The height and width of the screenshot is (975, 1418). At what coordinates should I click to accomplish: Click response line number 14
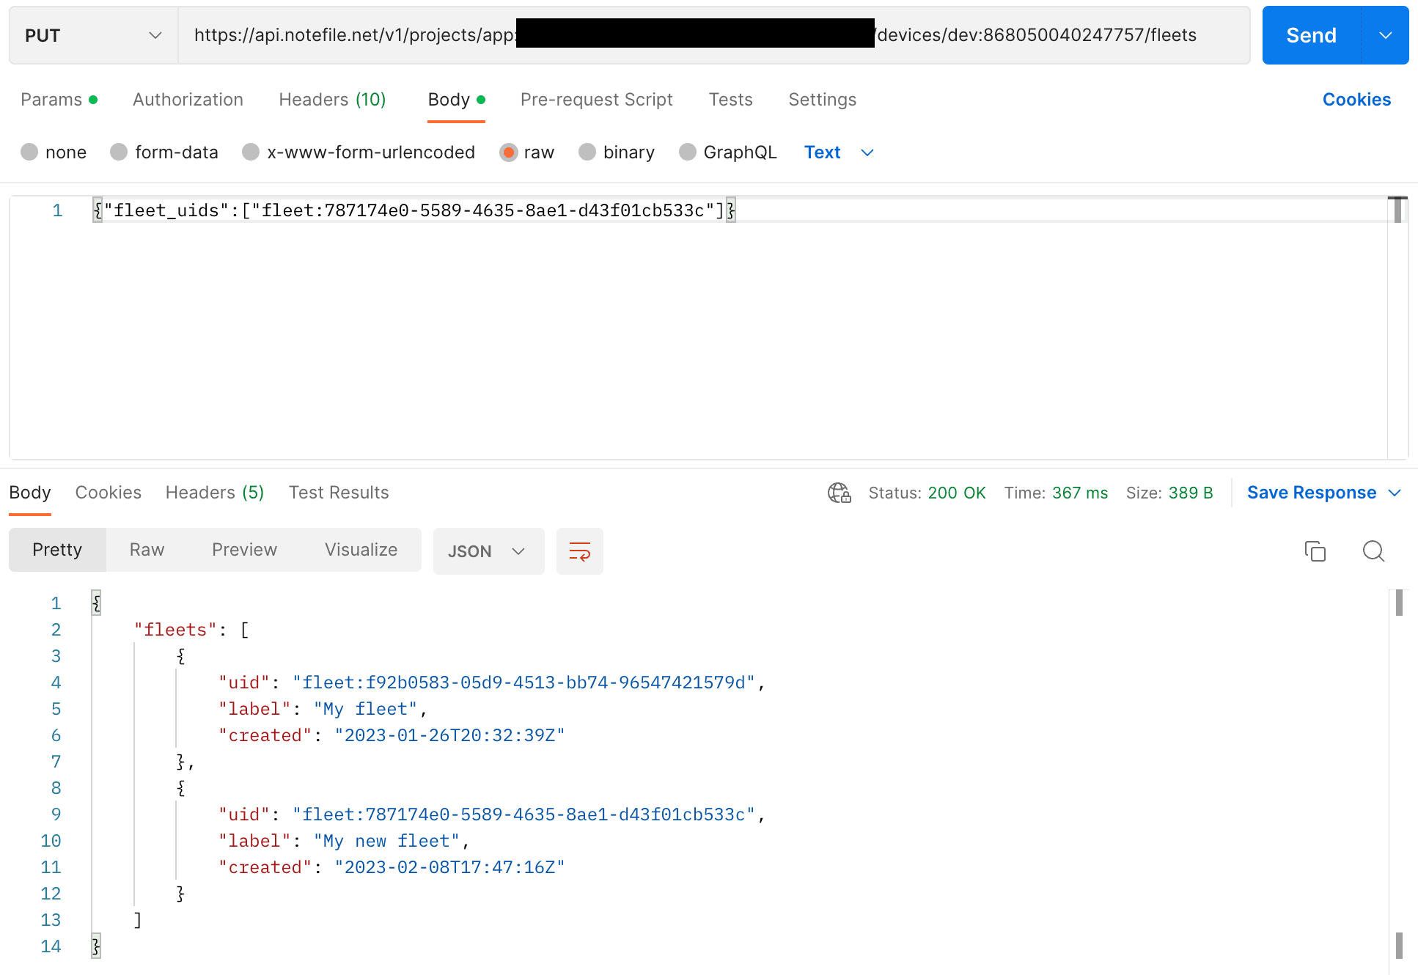coord(51,946)
